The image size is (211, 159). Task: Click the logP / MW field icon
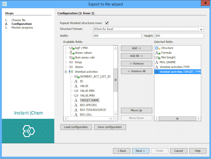(x=71, y=48)
